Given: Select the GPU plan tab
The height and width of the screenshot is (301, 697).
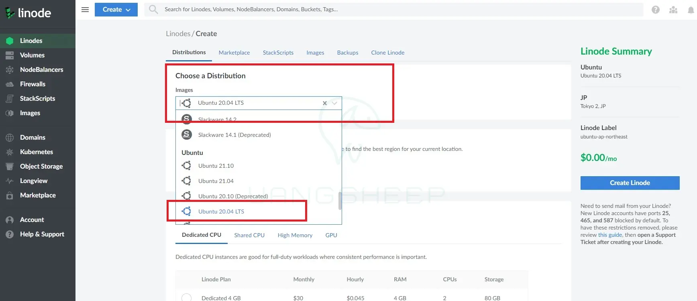Looking at the screenshot, I should click(331, 235).
